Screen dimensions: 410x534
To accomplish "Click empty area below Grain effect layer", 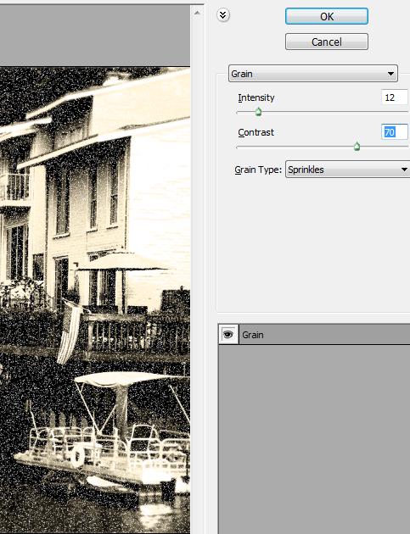I will (314, 439).
